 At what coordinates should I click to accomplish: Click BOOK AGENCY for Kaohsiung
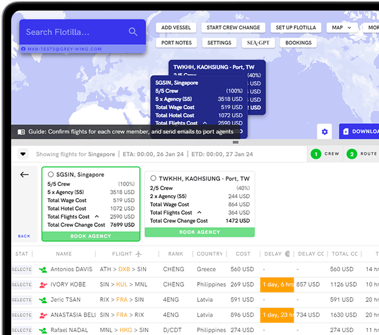tap(200, 232)
